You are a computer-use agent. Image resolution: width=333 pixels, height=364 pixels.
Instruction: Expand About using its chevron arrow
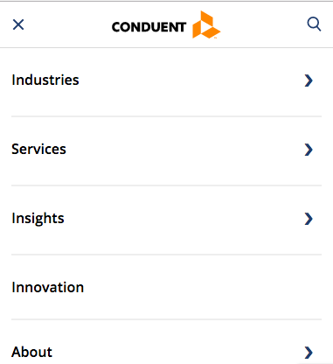click(x=309, y=353)
